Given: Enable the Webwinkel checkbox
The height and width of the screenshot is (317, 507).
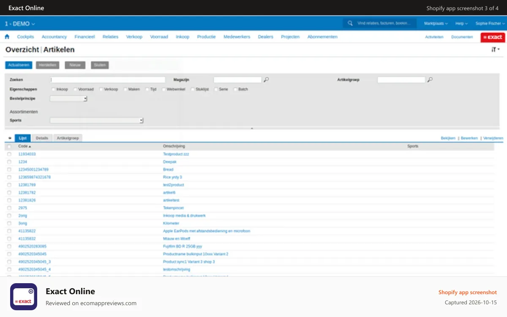Looking at the screenshot, I should point(164,89).
